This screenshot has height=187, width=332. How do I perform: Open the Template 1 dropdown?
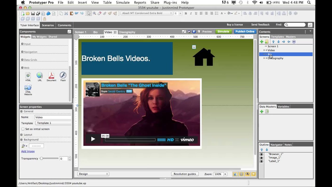(x=53, y=123)
